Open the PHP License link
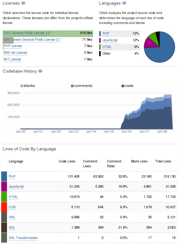The height and width of the screenshot is (245, 178). pos(13,46)
